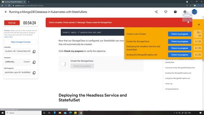Open File Explorer from taskbar
Viewport: 204px width, 115px height.
point(60,113)
